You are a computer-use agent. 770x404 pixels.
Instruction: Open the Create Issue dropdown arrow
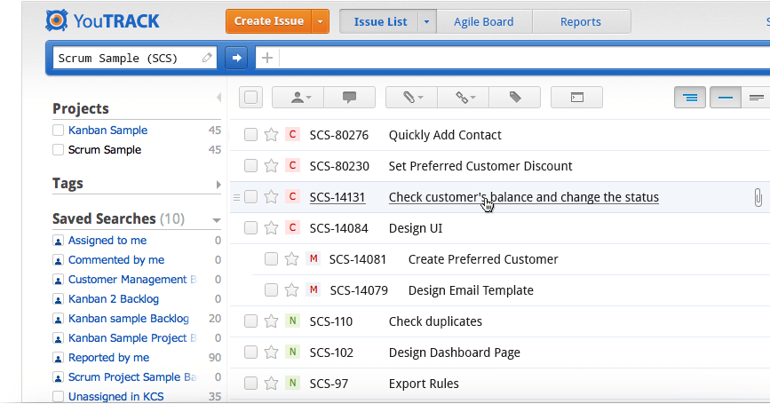(x=321, y=21)
